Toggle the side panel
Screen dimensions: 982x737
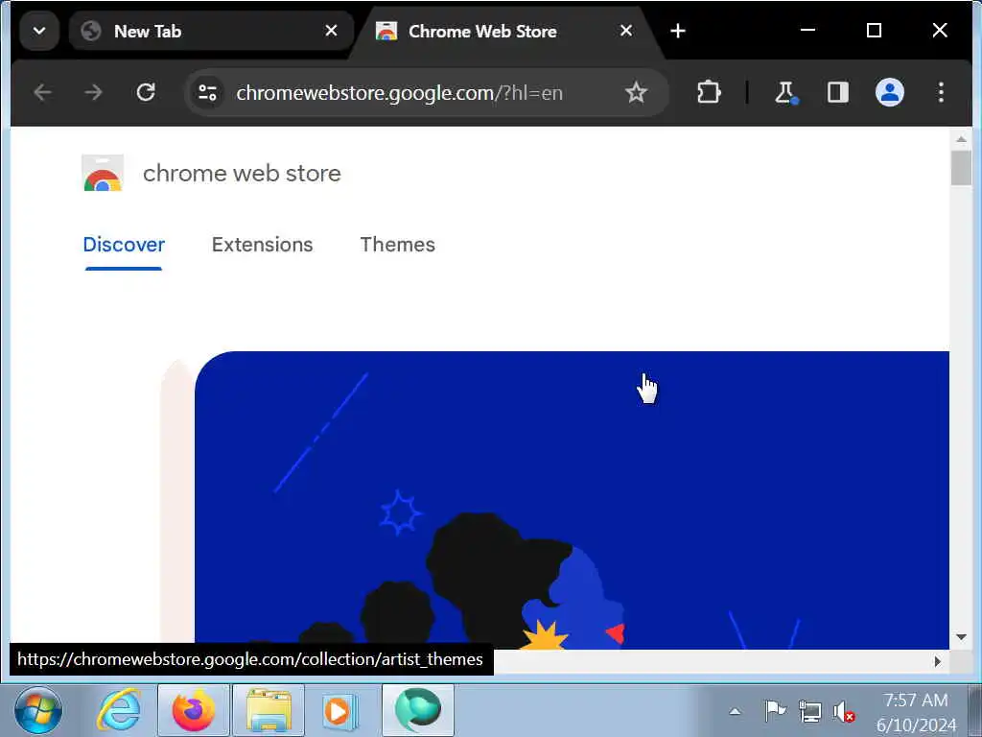click(838, 93)
